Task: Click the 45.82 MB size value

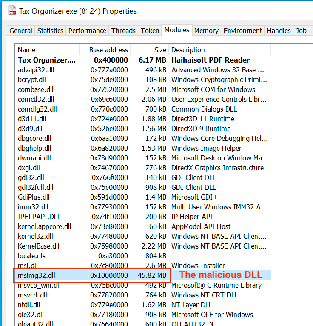Action: point(152,275)
